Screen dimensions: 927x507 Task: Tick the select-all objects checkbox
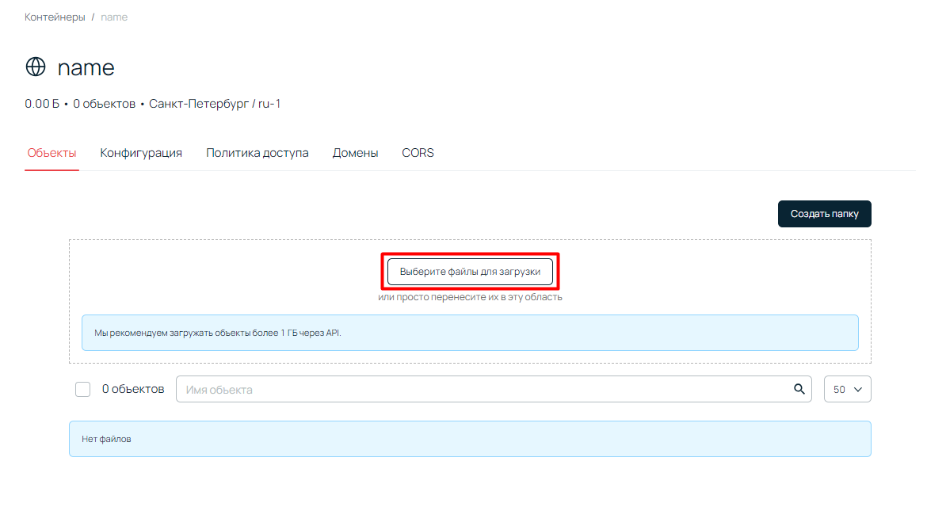point(82,390)
